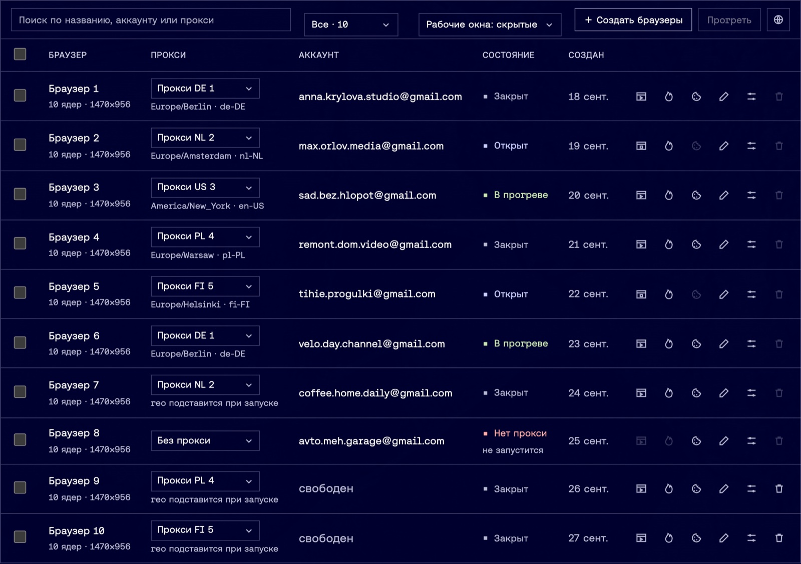Check the box for Браузер 1
Screen dimensions: 801x564
click(x=20, y=95)
